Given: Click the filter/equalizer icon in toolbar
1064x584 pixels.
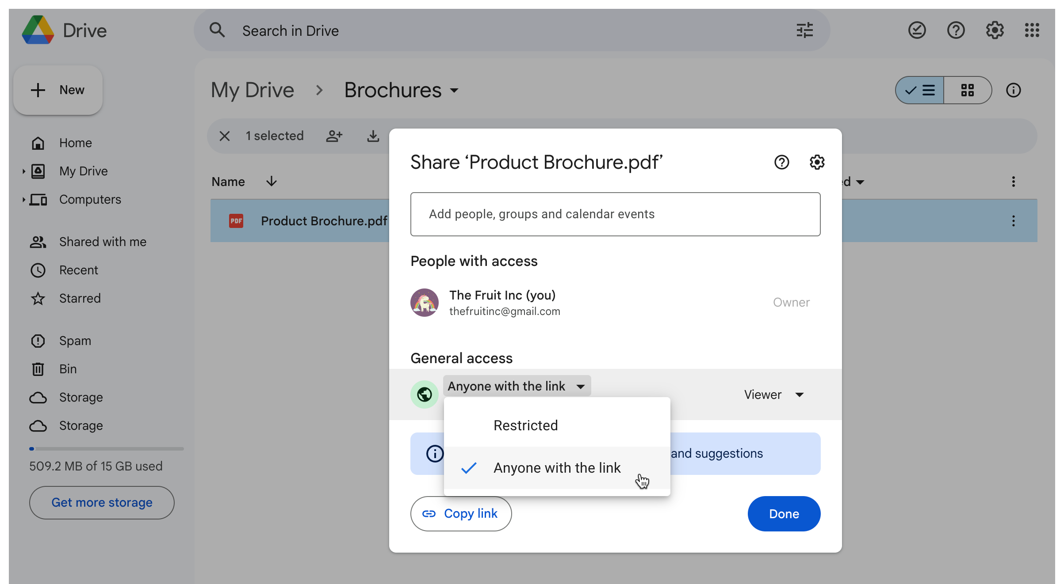Looking at the screenshot, I should tap(804, 30).
